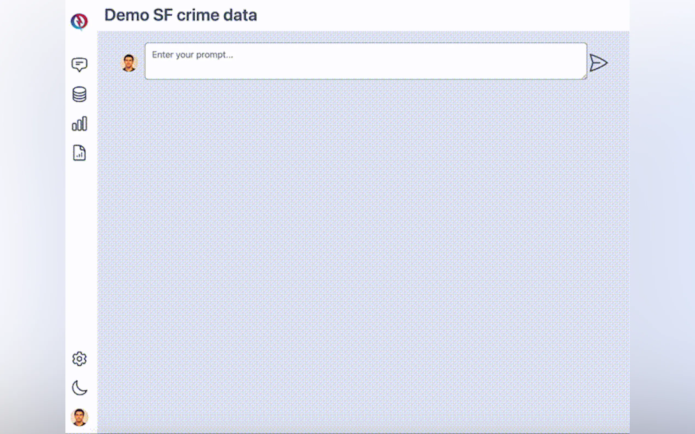The image size is (695, 434).
Task: Toggle dark mode with the moon icon
Action: (x=79, y=388)
